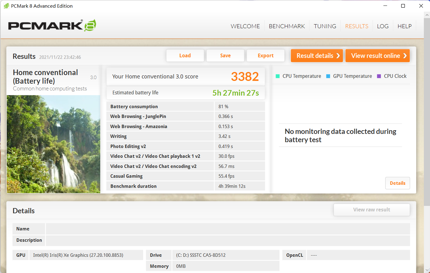Click the Load button
This screenshot has height=273, width=430.
[x=185, y=55]
